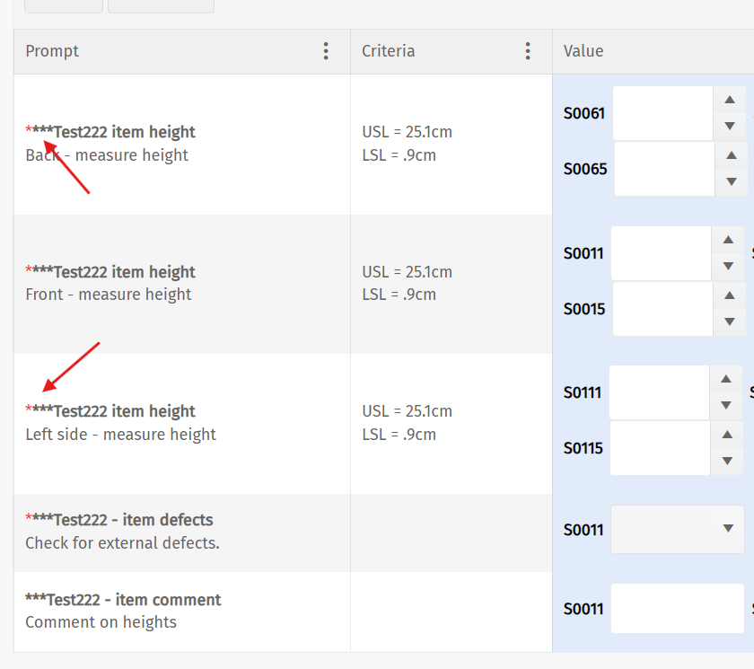
Task: Decrease the S0015 value with down arrow
Action: point(730,321)
